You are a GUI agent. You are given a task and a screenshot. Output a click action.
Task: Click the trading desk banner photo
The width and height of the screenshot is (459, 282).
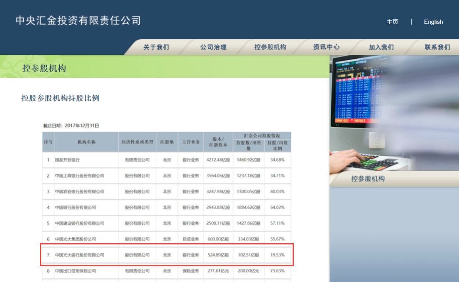coord(394,113)
